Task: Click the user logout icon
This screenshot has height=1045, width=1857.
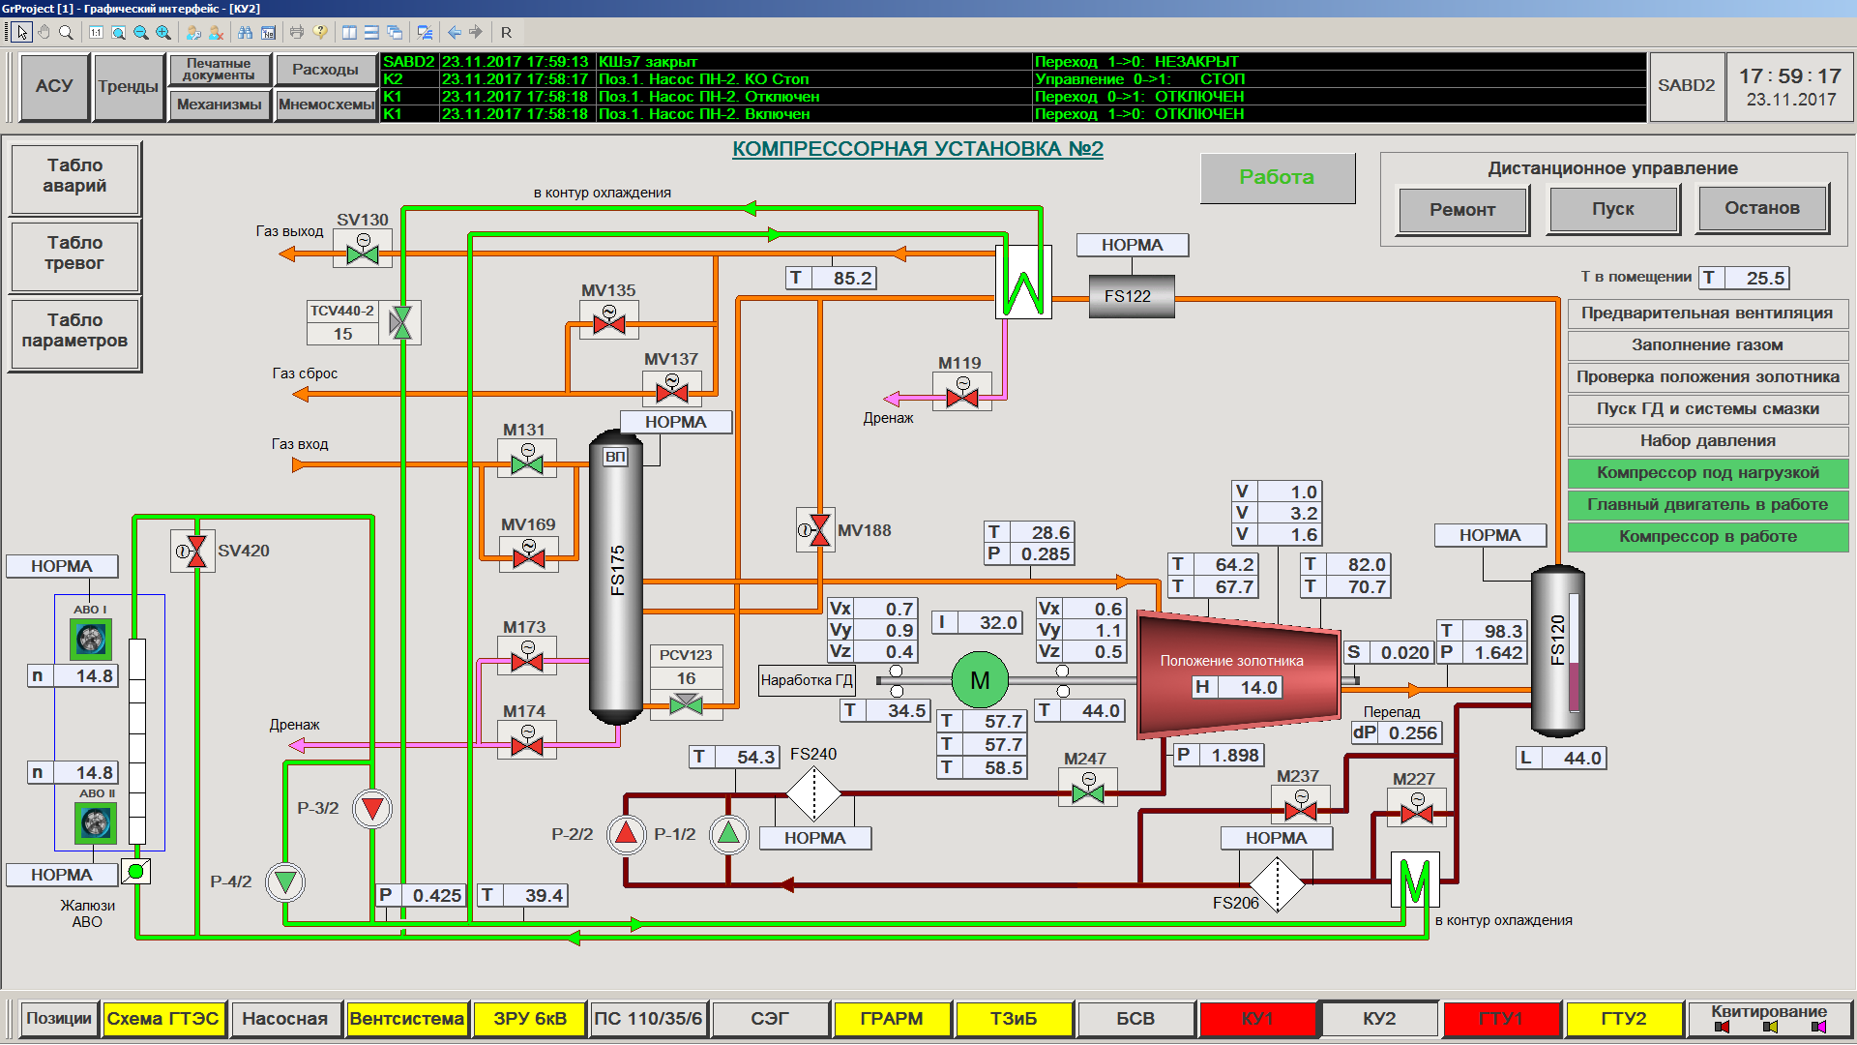Action: tap(216, 32)
